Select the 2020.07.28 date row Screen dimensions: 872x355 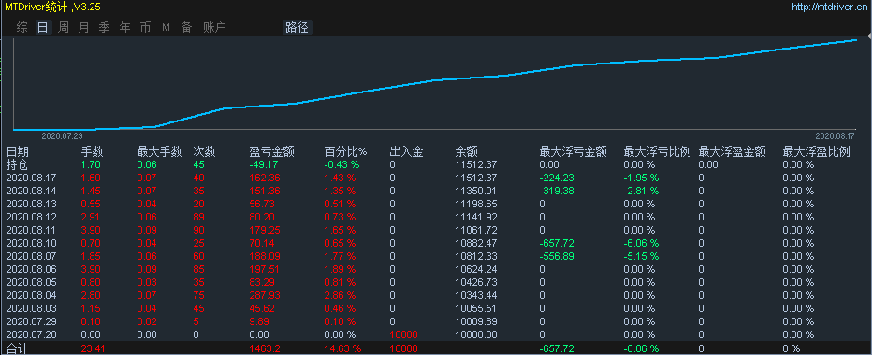(x=31, y=334)
